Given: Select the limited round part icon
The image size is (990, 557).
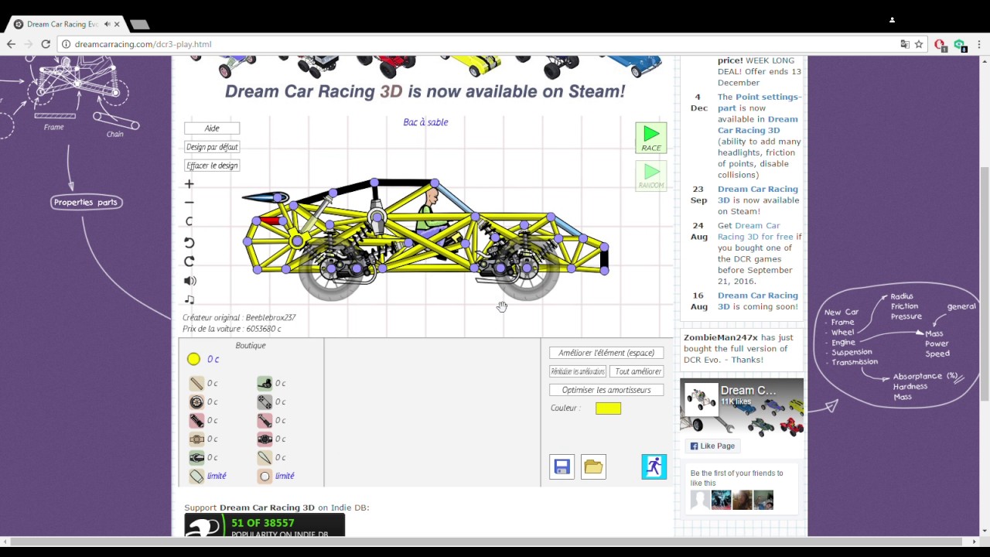Looking at the screenshot, I should pyautogui.click(x=265, y=476).
